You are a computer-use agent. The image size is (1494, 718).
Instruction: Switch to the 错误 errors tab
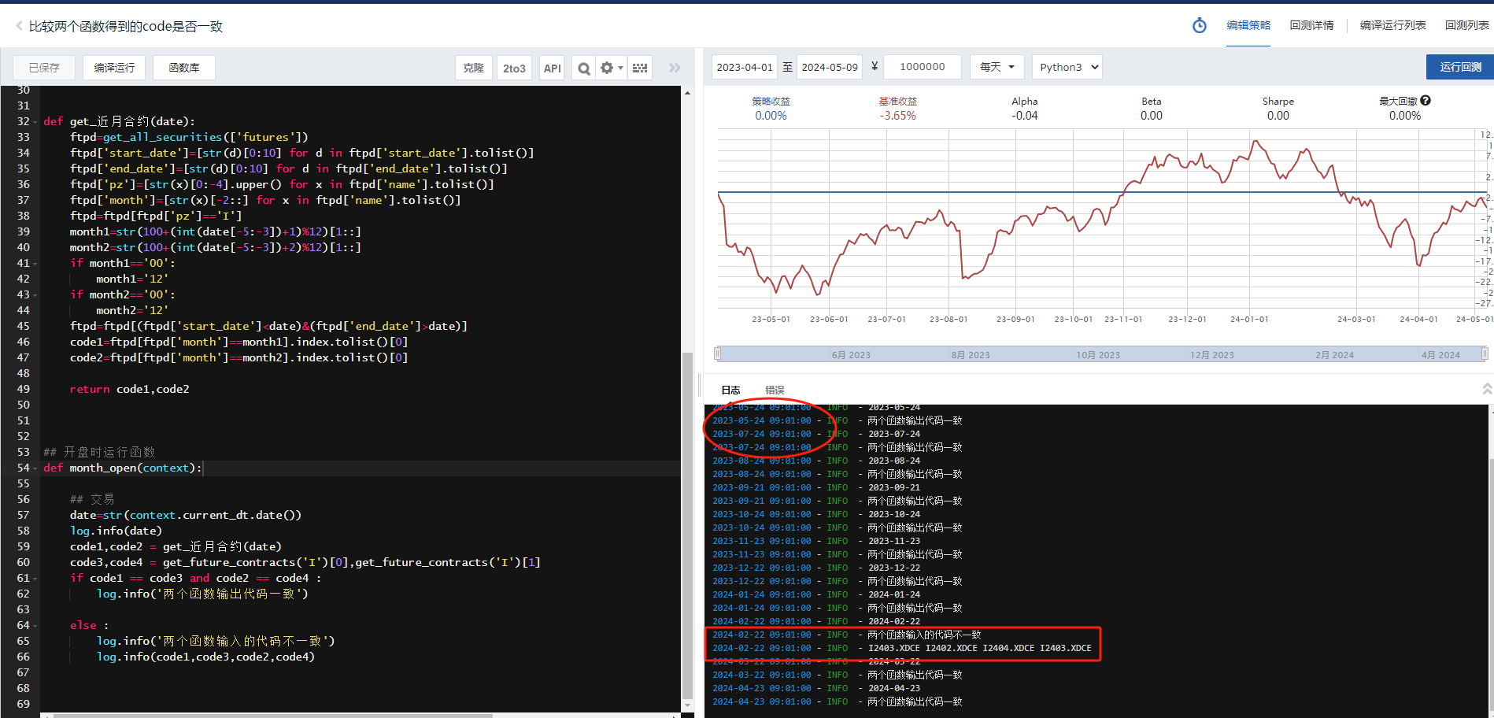775,390
